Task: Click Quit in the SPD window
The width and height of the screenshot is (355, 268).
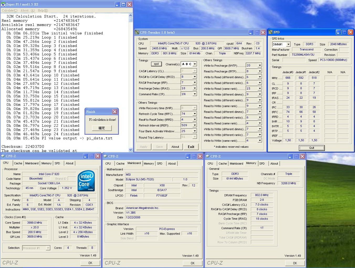Action: tap(312, 148)
